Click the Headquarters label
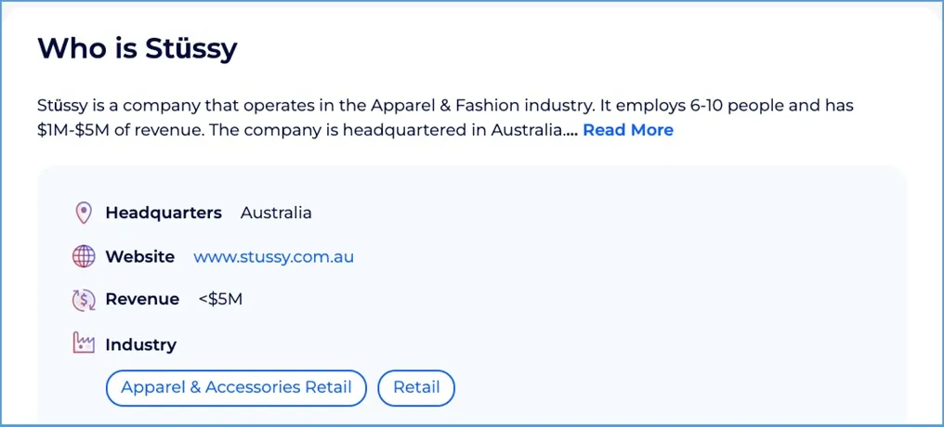This screenshot has width=944, height=427. (x=164, y=213)
